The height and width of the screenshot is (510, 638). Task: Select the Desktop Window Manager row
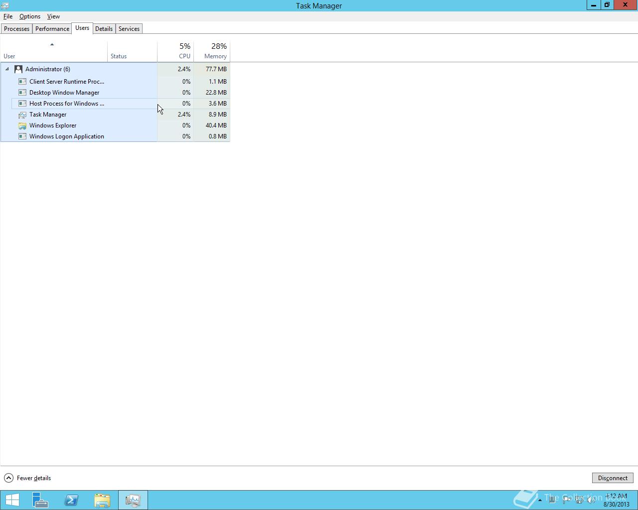[115, 93]
